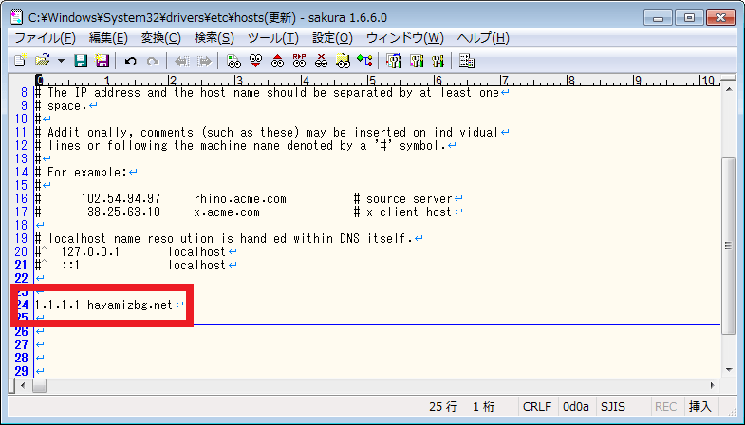Place cursor on '1.1.1.1 hayamizbg.net' line

(x=103, y=305)
